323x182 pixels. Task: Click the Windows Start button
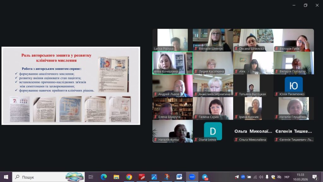tap(6, 177)
